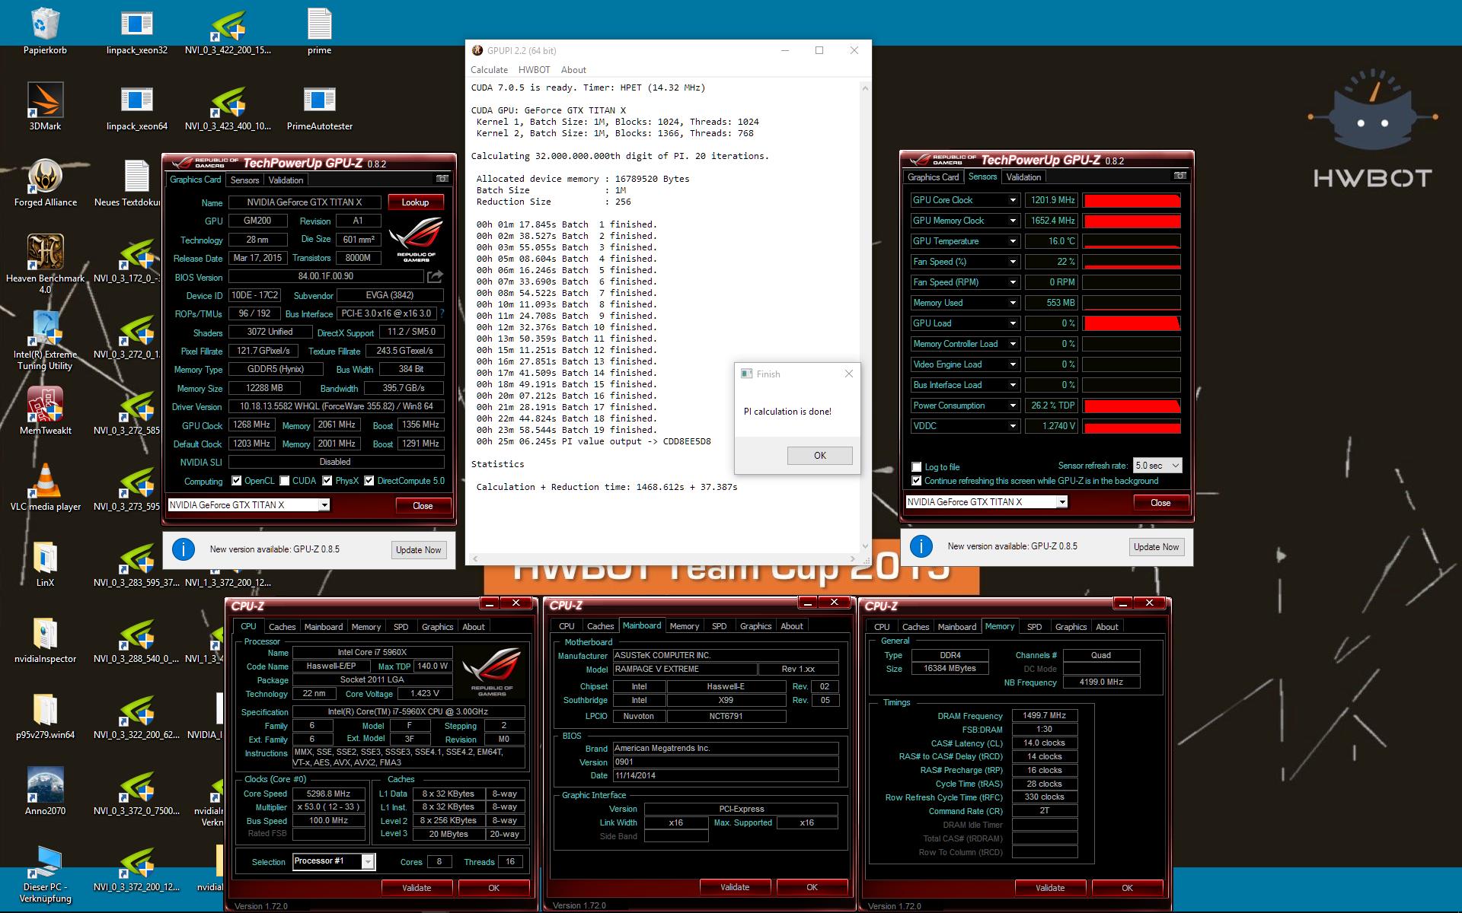Click OK in the CPU-Z Memory window

pos(1127,888)
